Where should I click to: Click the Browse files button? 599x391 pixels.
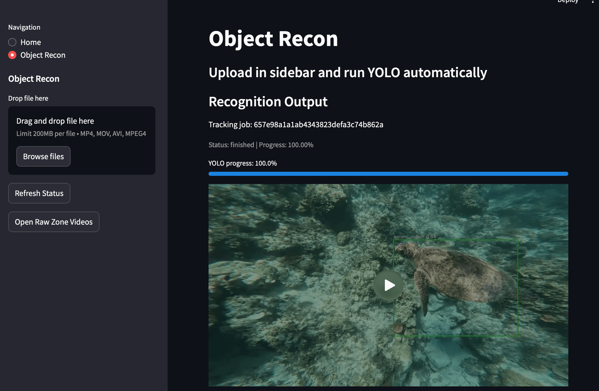43,156
